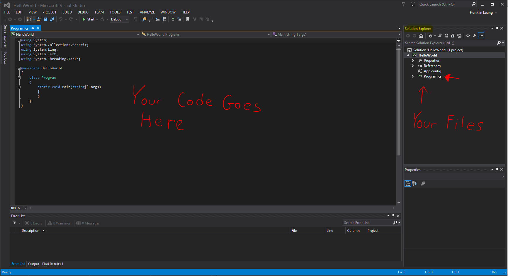Expand the References node

413,66
